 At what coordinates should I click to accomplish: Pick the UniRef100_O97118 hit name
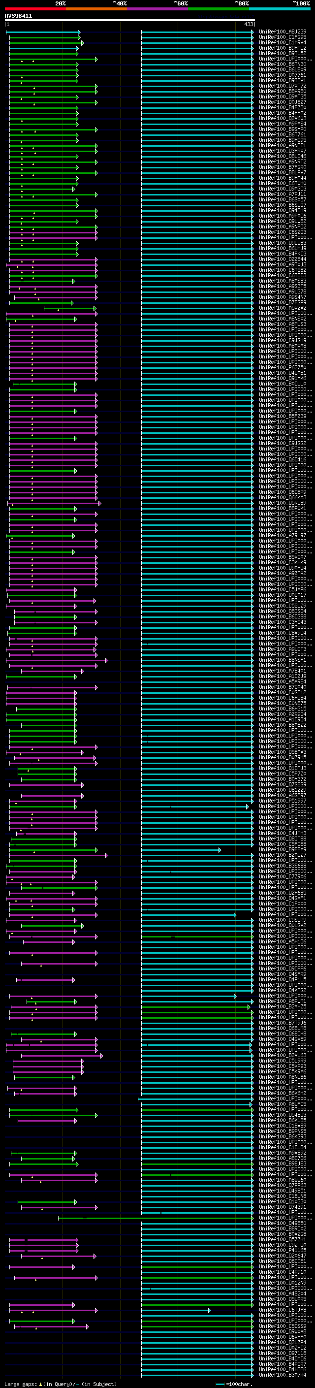283,1353
